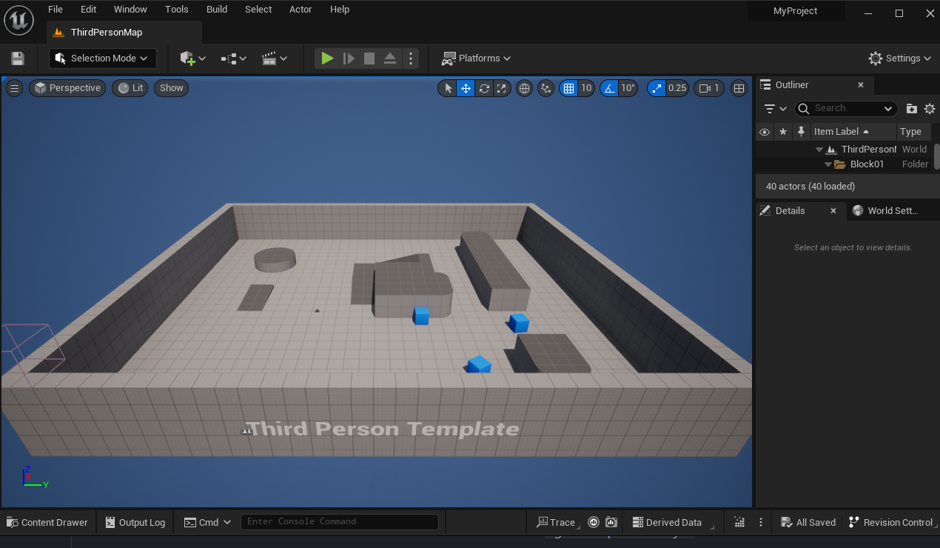The image size is (940, 548).
Task: Click the Output Log button
Action: pyautogui.click(x=135, y=522)
